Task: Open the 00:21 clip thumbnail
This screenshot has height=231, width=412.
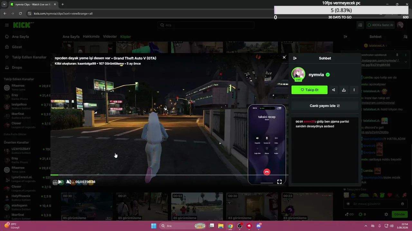Action: click(142, 207)
